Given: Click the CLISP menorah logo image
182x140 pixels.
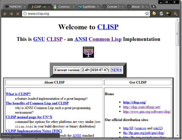Looking at the screenshot, I should click(88, 52).
